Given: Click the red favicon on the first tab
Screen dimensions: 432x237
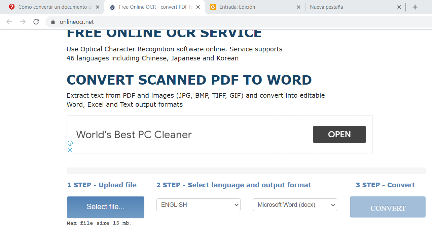Looking at the screenshot, I should click(x=12, y=7).
